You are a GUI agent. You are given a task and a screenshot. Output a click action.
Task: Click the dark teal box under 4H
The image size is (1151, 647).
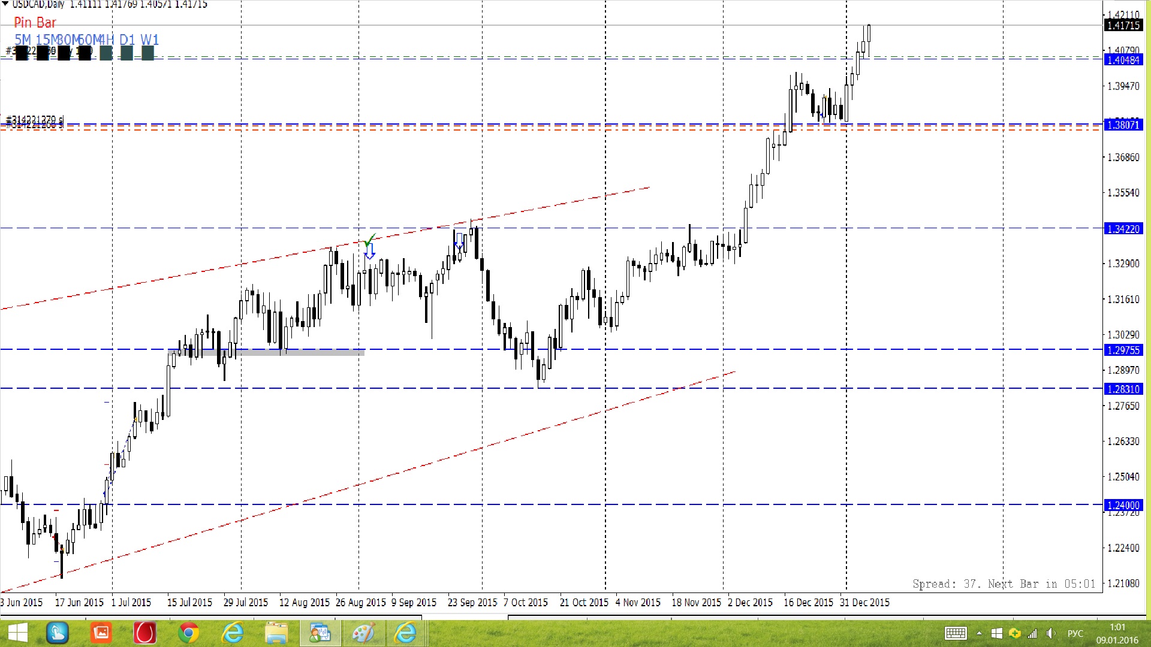click(106, 53)
